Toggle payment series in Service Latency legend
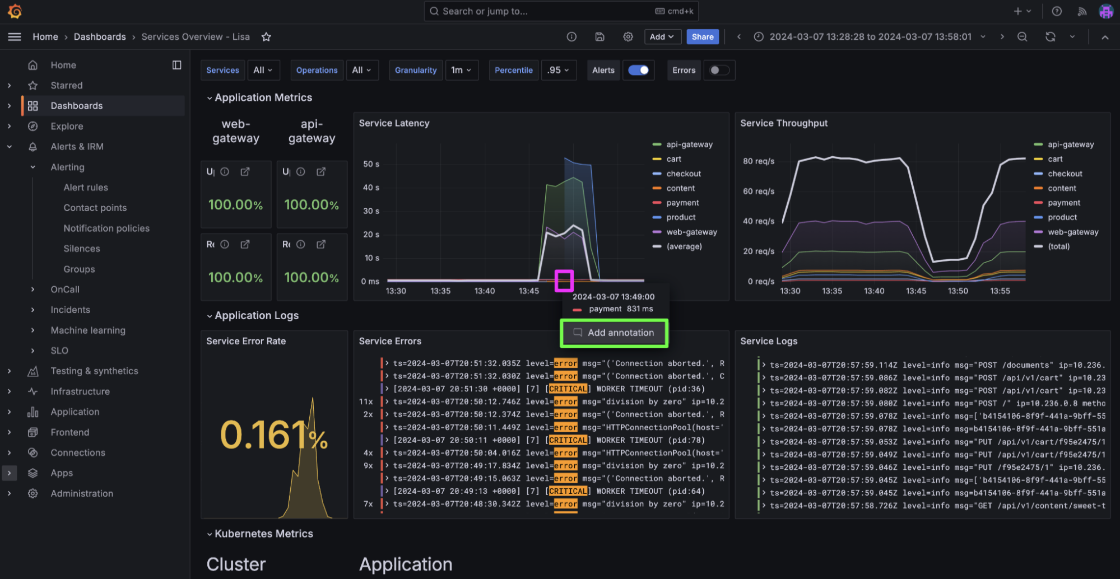The height and width of the screenshot is (579, 1120). point(682,203)
